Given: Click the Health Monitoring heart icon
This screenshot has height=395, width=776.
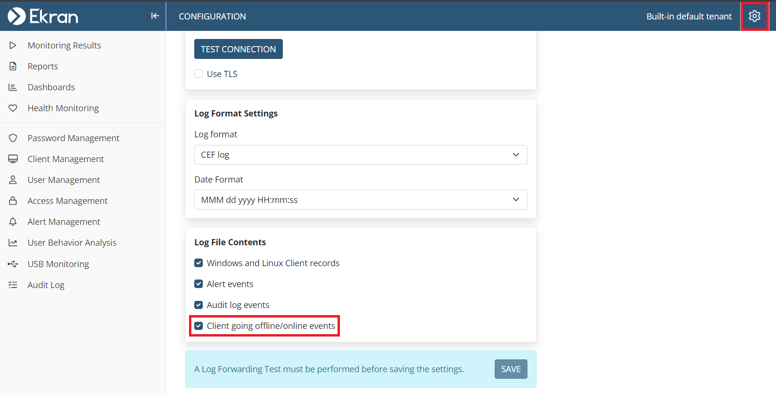Looking at the screenshot, I should pos(13,108).
